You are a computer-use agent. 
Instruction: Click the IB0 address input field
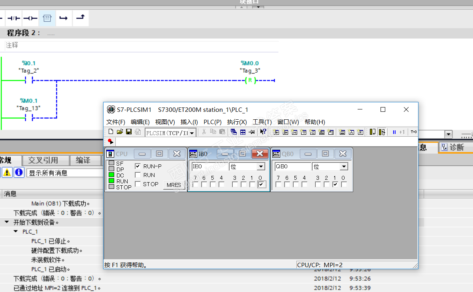210,166
